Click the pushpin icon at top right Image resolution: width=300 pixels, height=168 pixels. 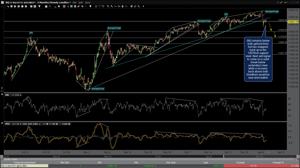[x=285, y=2]
